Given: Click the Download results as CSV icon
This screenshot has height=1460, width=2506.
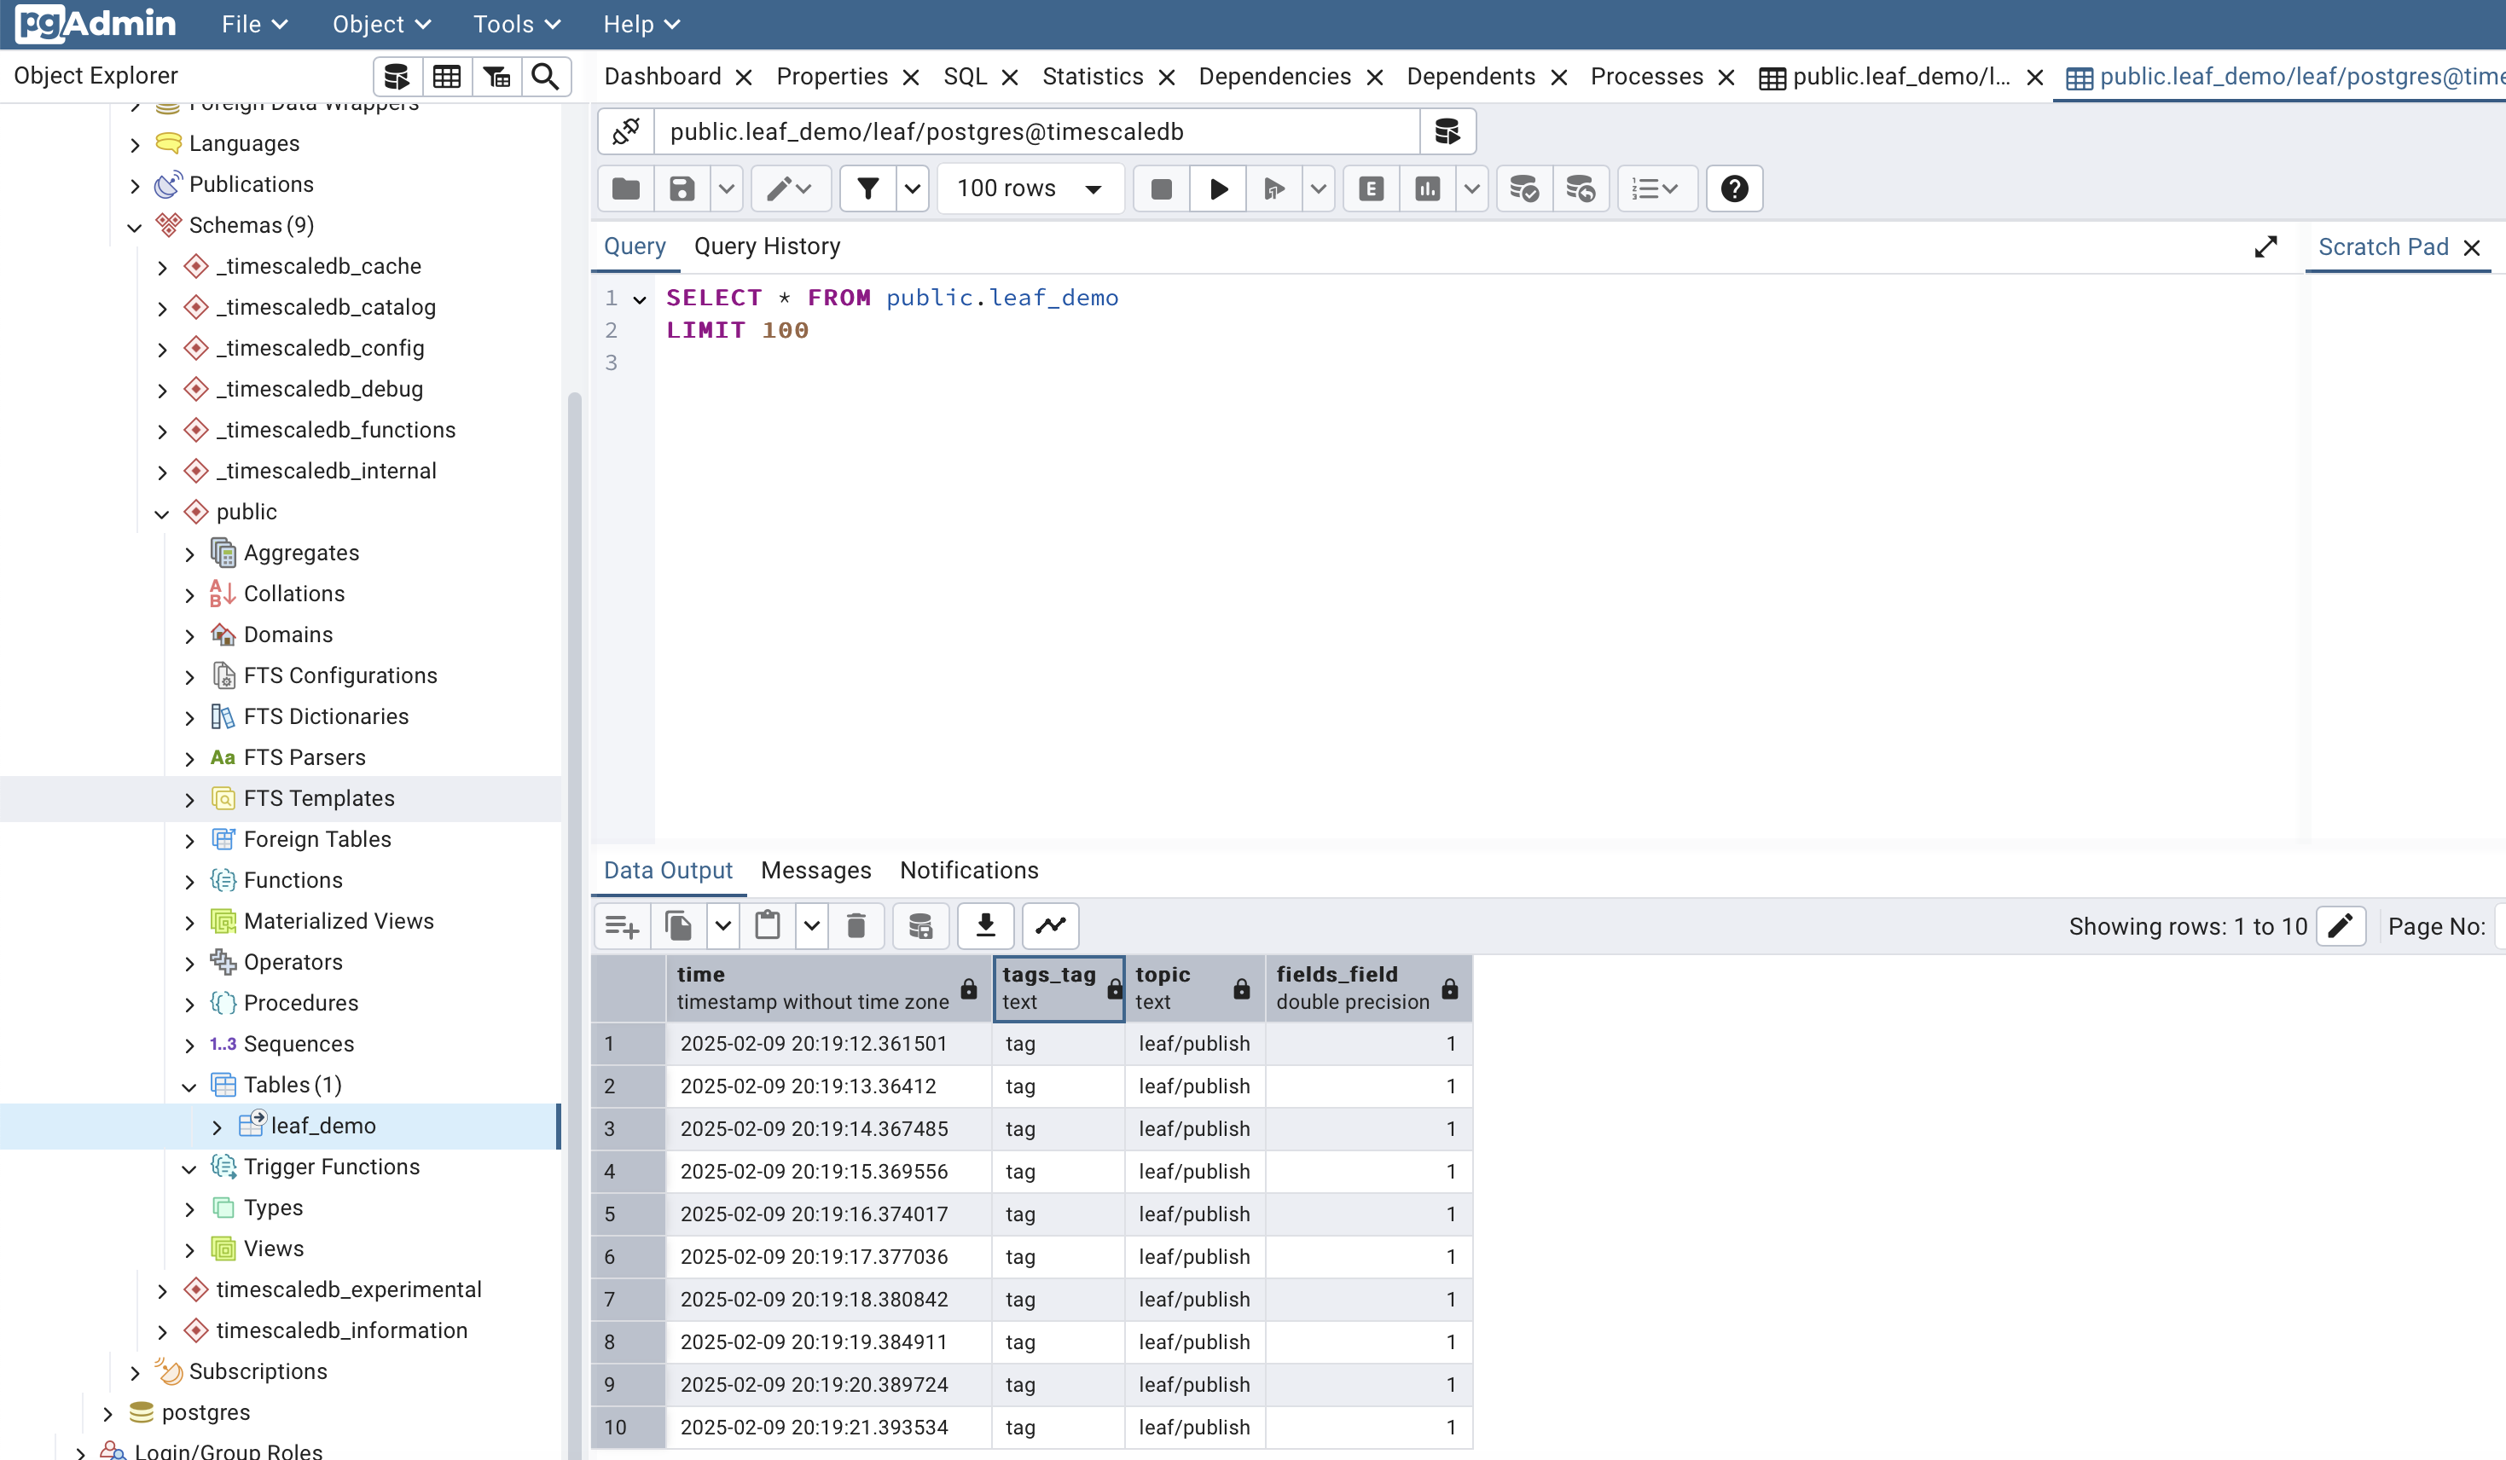Looking at the screenshot, I should pyautogui.click(x=984, y=926).
